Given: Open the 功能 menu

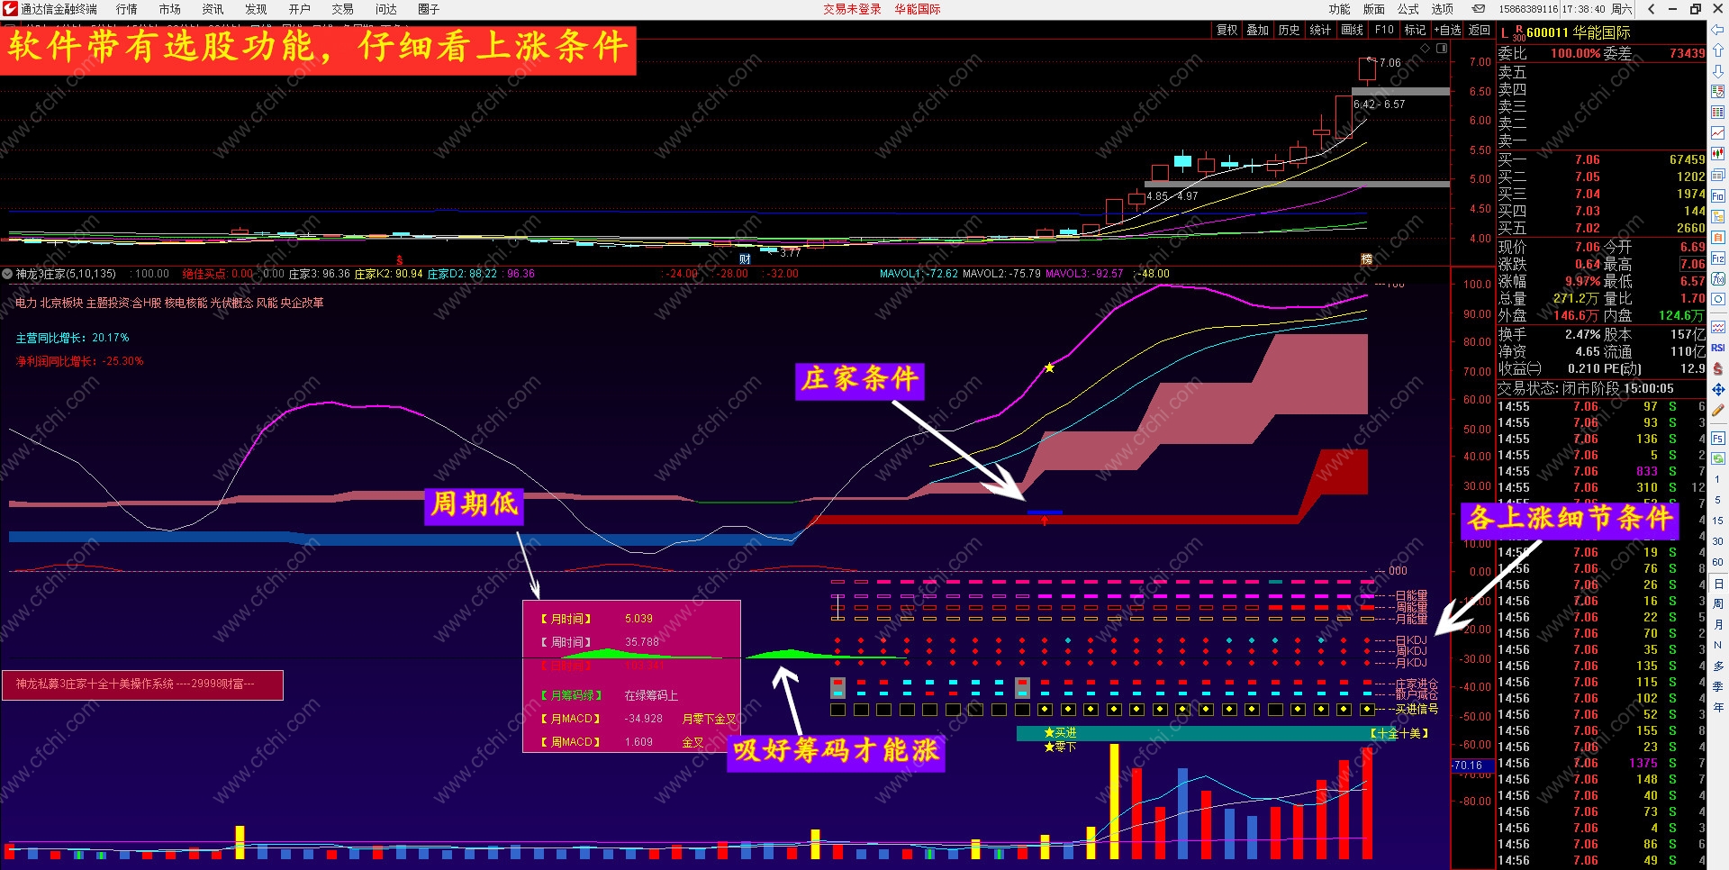Looking at the screenshot, I should 1340,9.
